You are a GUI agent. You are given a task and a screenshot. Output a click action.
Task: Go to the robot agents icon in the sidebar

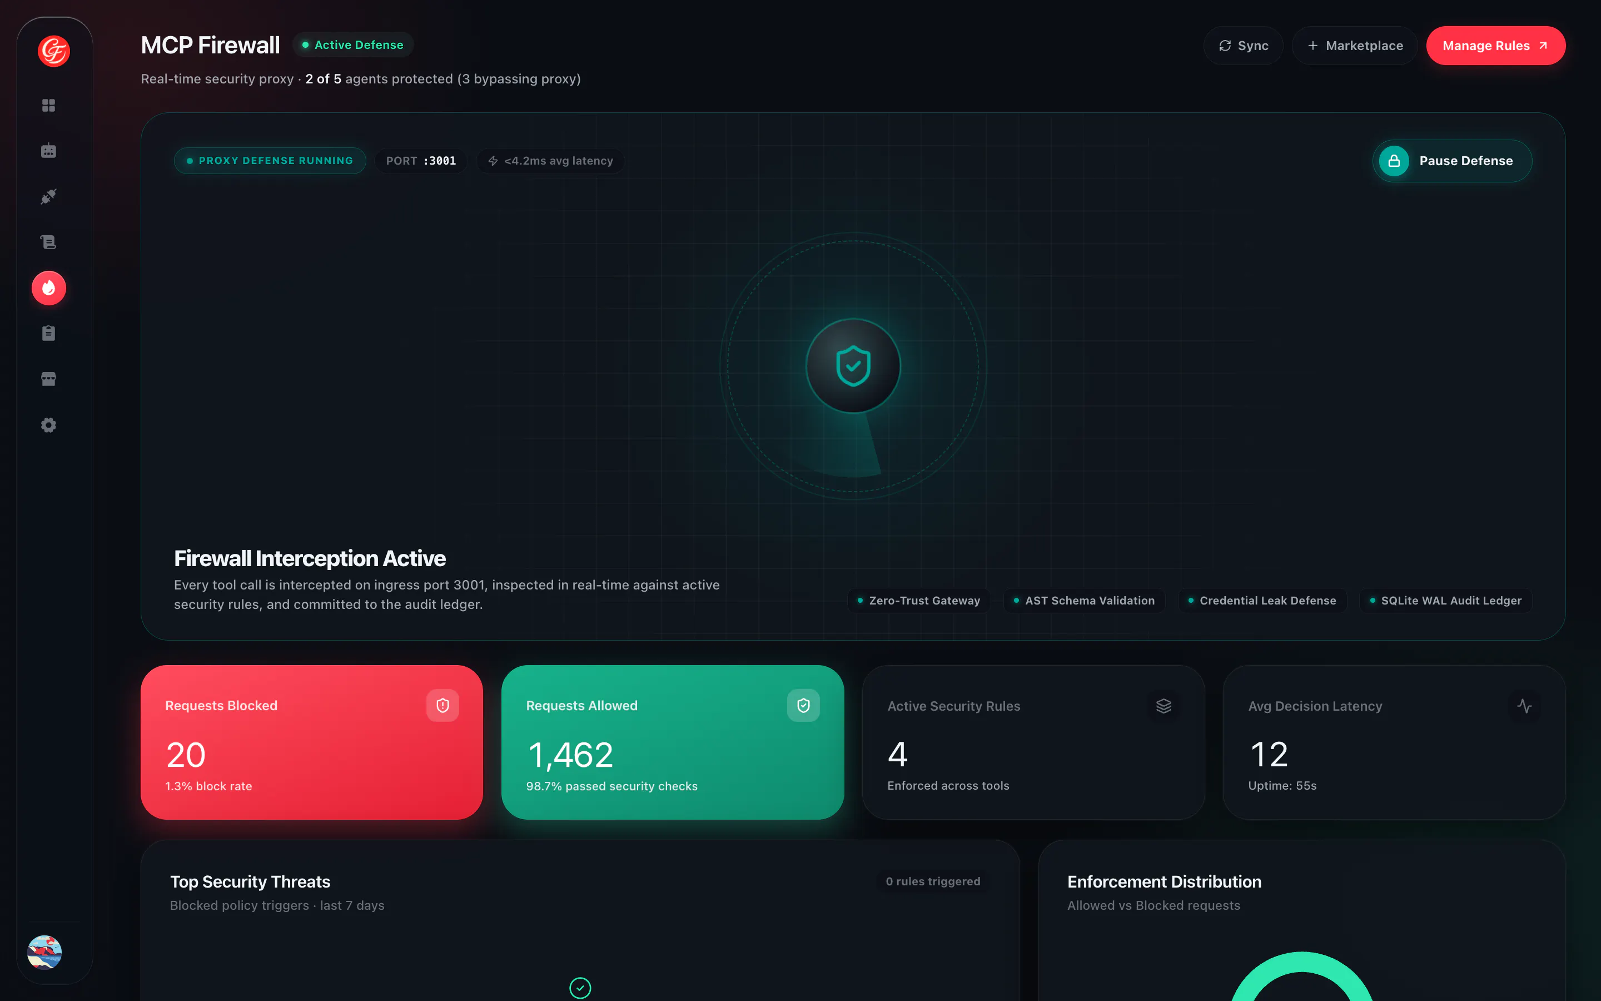point(49,151)
